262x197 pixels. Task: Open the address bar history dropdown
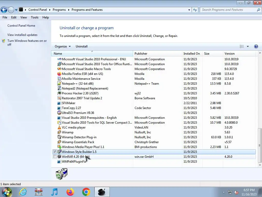[x=189, y=10]
